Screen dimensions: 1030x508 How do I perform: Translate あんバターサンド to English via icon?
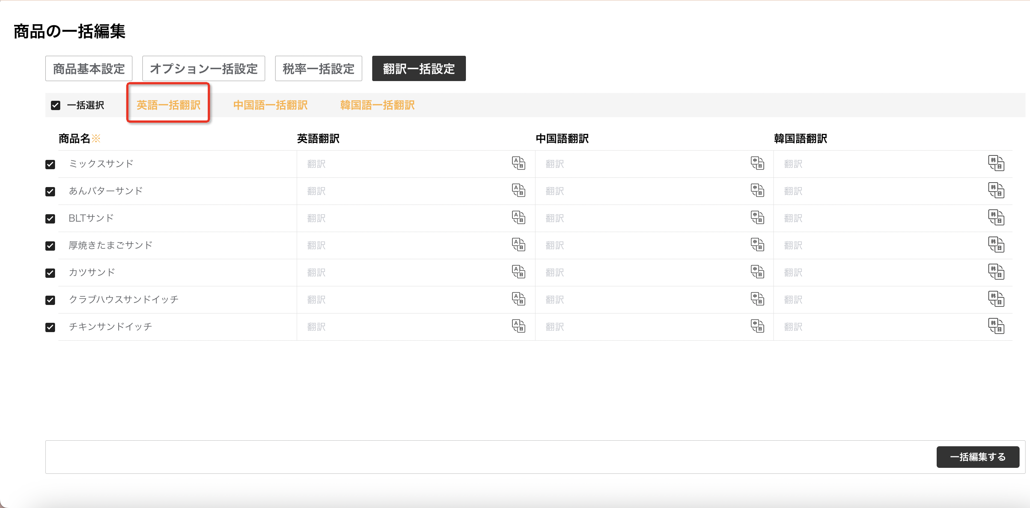tap(519, 190)
